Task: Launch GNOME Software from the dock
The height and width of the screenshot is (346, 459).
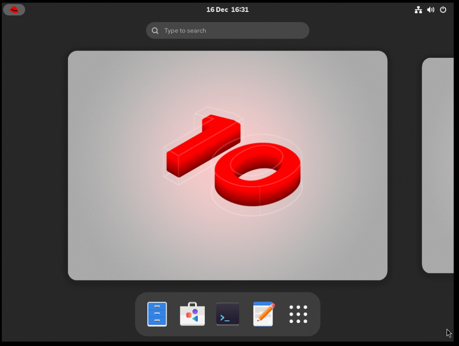Action: 192,314
